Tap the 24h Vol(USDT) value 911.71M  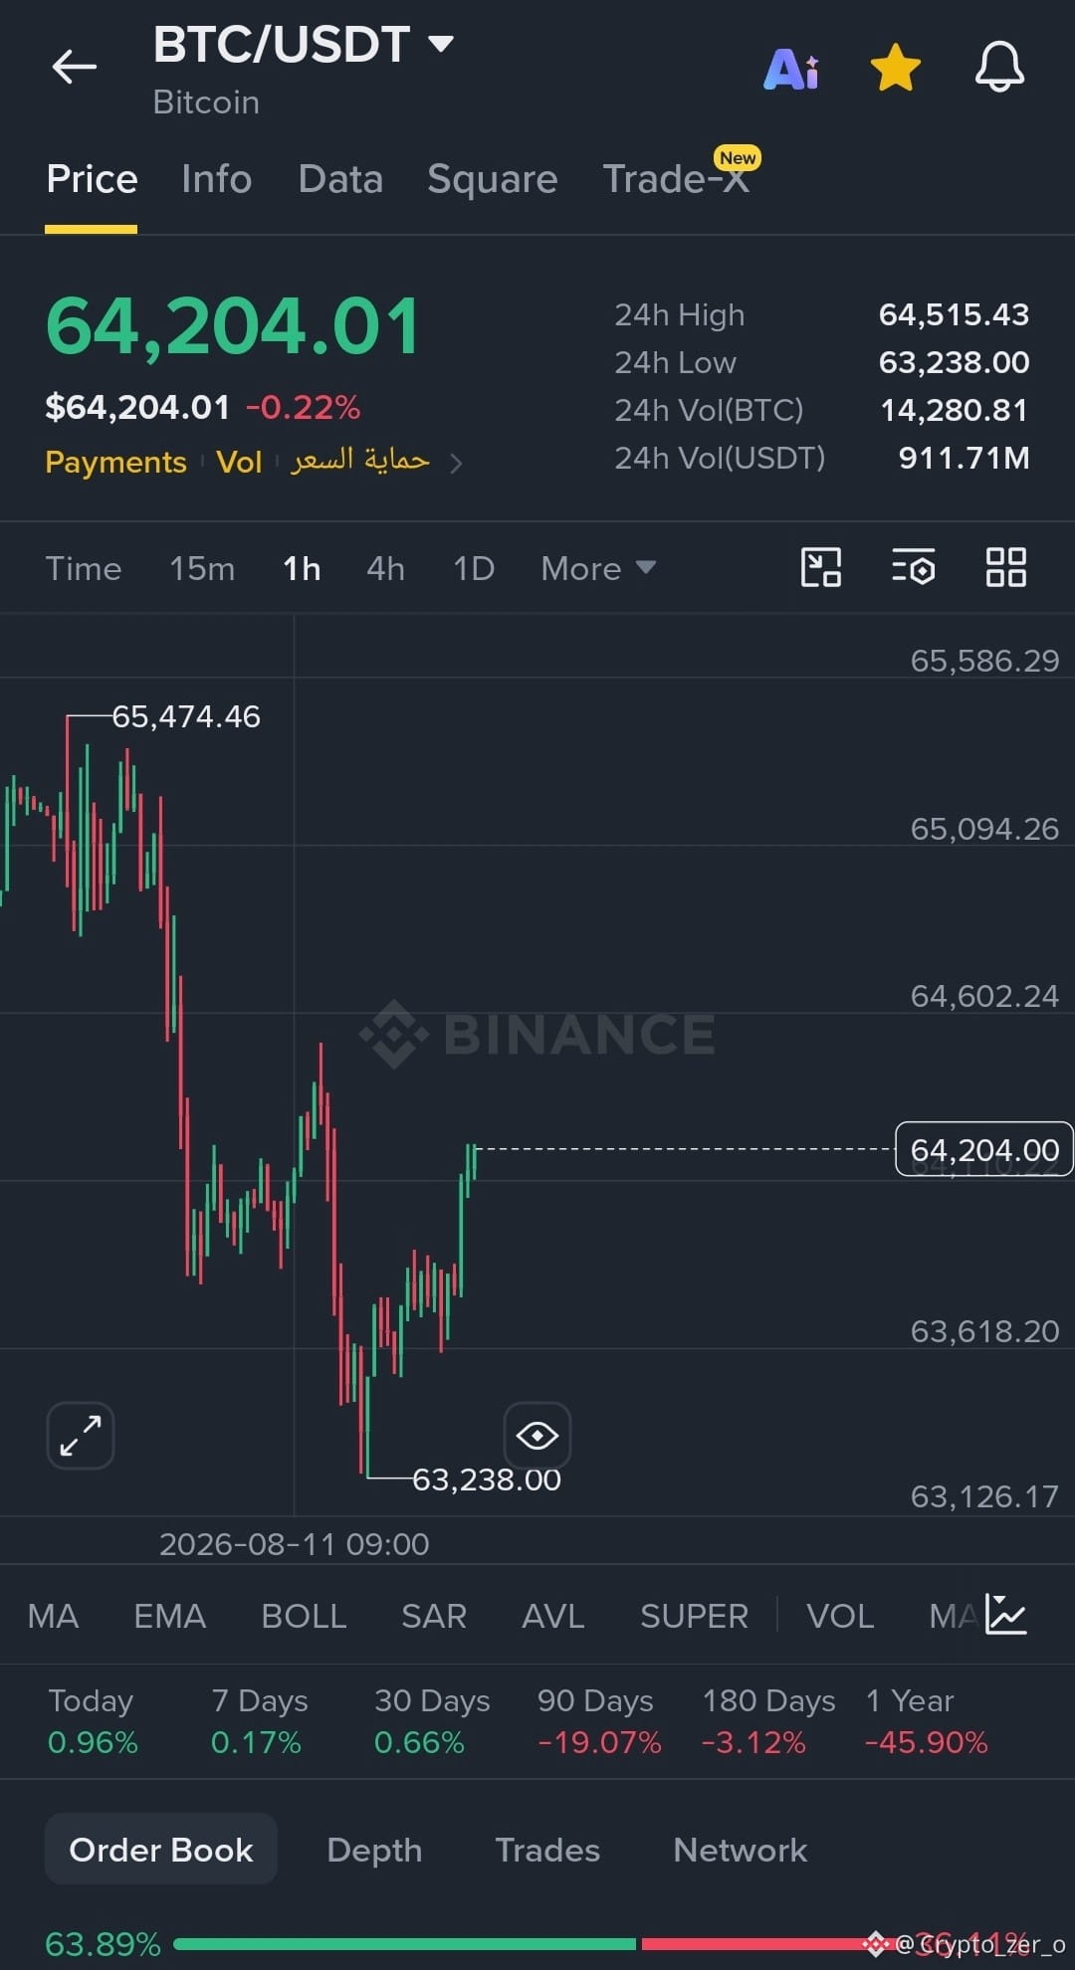pos(964,458)
